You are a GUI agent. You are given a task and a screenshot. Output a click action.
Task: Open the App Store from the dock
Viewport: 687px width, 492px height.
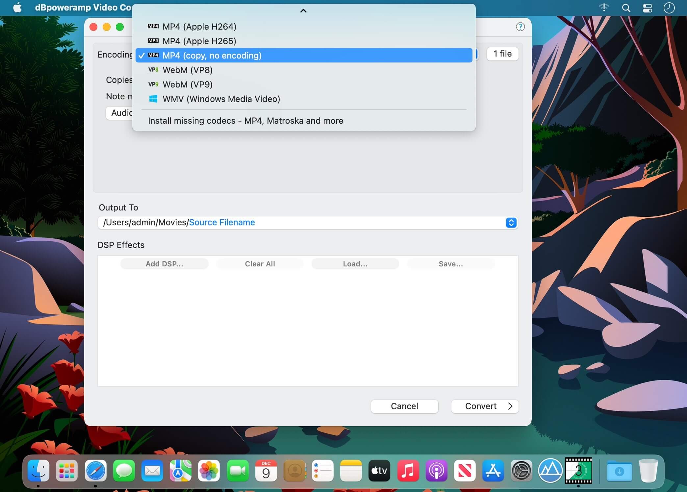[493, 471]
